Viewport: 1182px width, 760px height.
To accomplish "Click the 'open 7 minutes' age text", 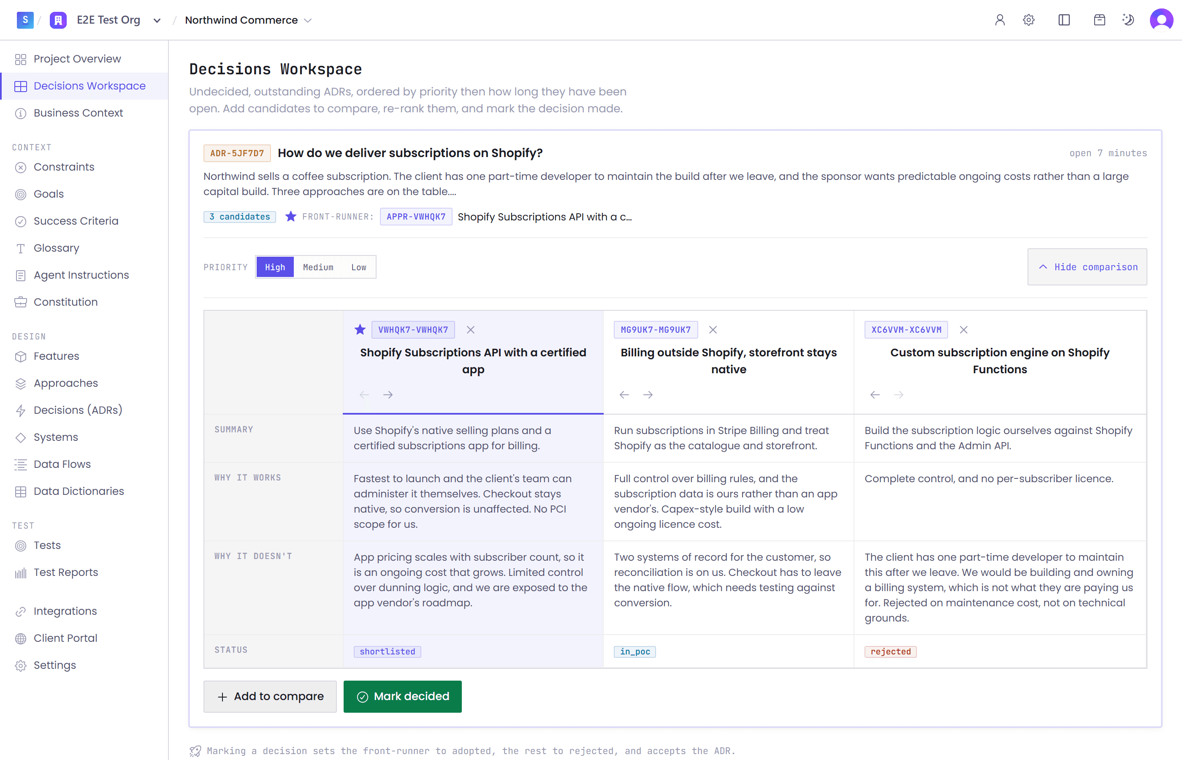I will 1108,153.
